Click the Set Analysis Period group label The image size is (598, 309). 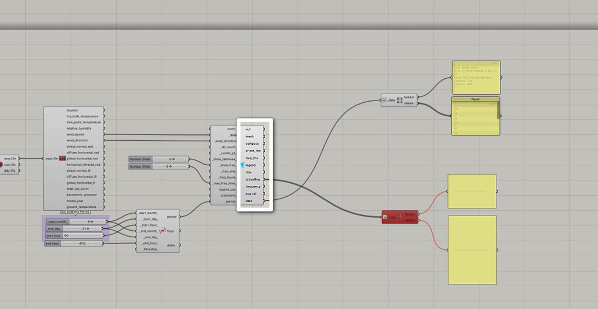pyautogui.click(x=75, y=211)
